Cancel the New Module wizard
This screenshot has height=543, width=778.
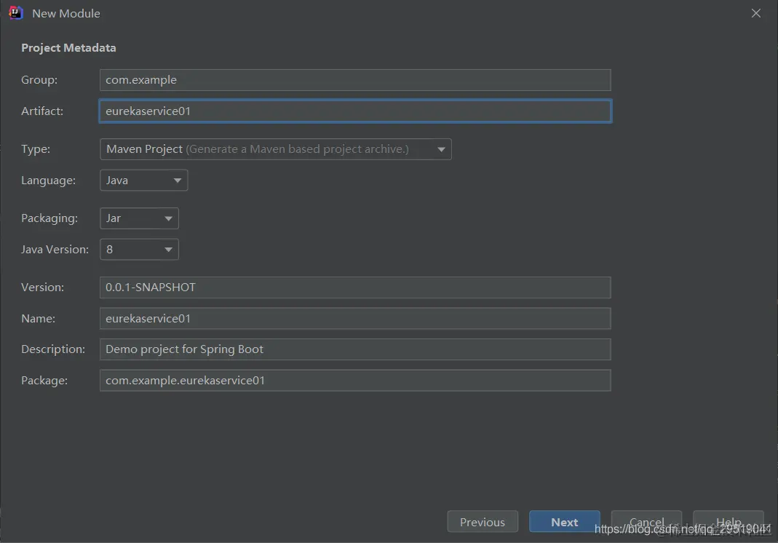(x=646, y=522)
